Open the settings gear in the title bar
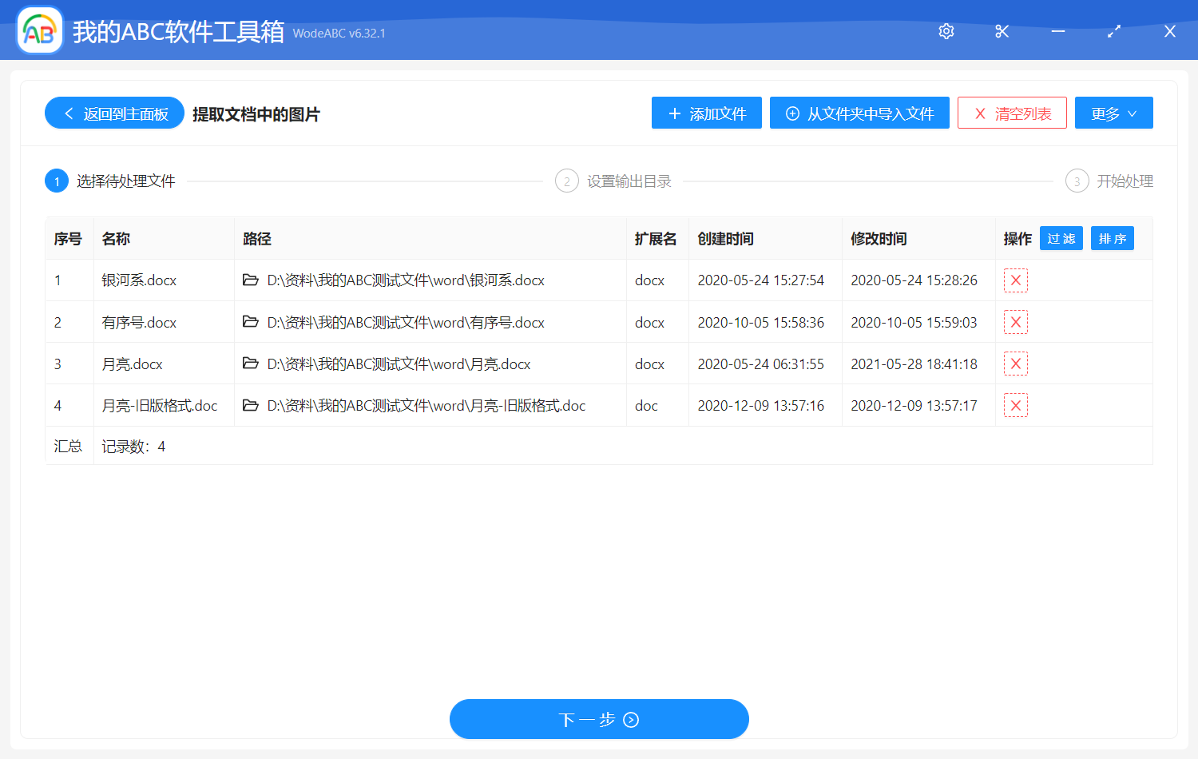This screenshot has width=1198, height=759. click(x=946, y=31)
